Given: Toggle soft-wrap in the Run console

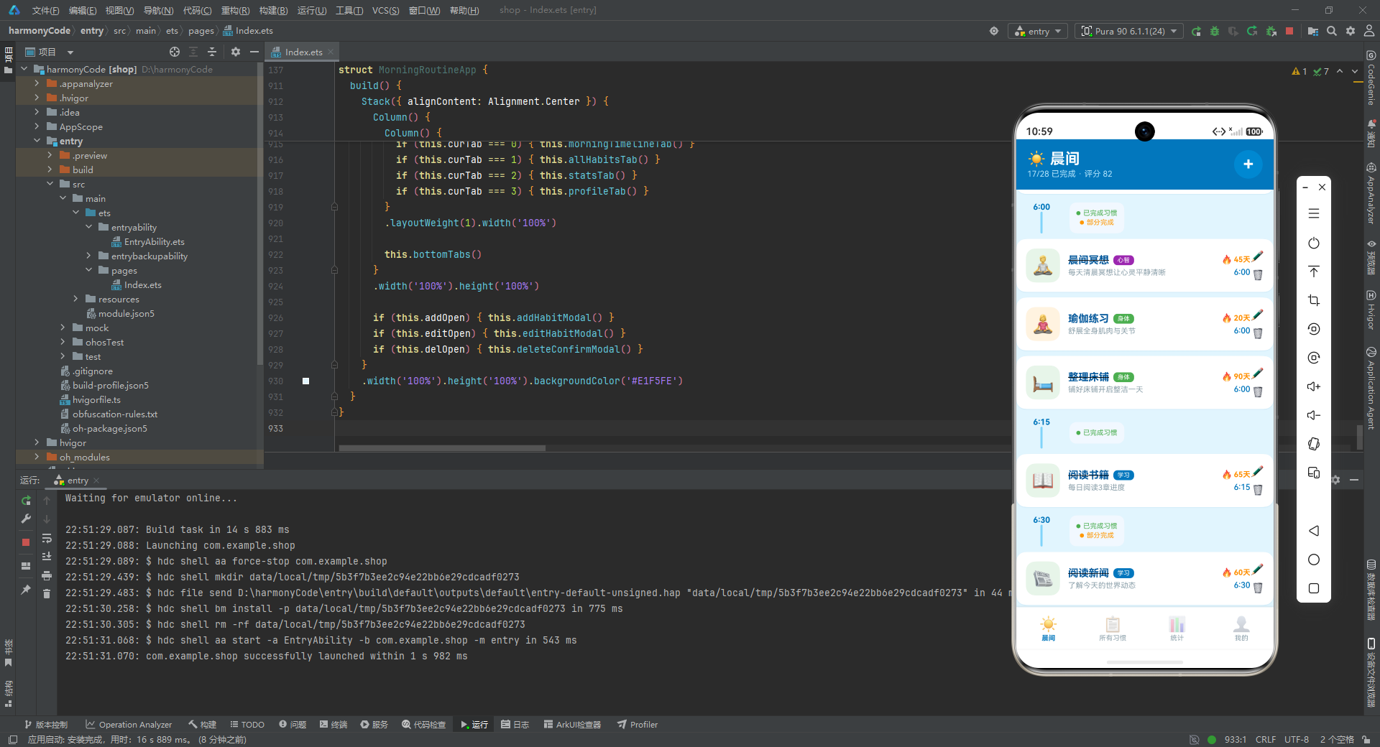Looking at the screenshot, I should point(47,538).
